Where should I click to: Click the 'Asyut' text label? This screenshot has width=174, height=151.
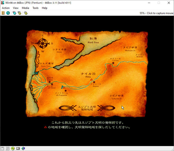[x=96, y=86]
